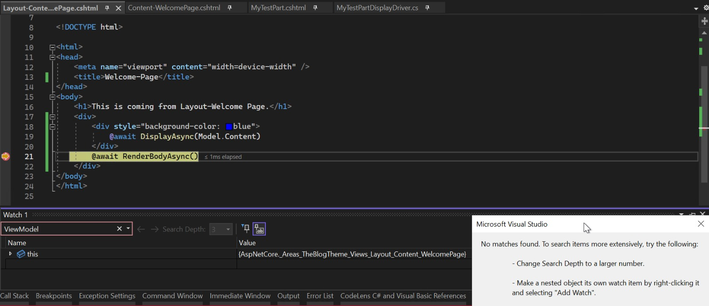Viewport: 709px width, 306px height.
Task: Toggle the highlighted 'ab' watch toolbar button
Action: coord(259,229)
